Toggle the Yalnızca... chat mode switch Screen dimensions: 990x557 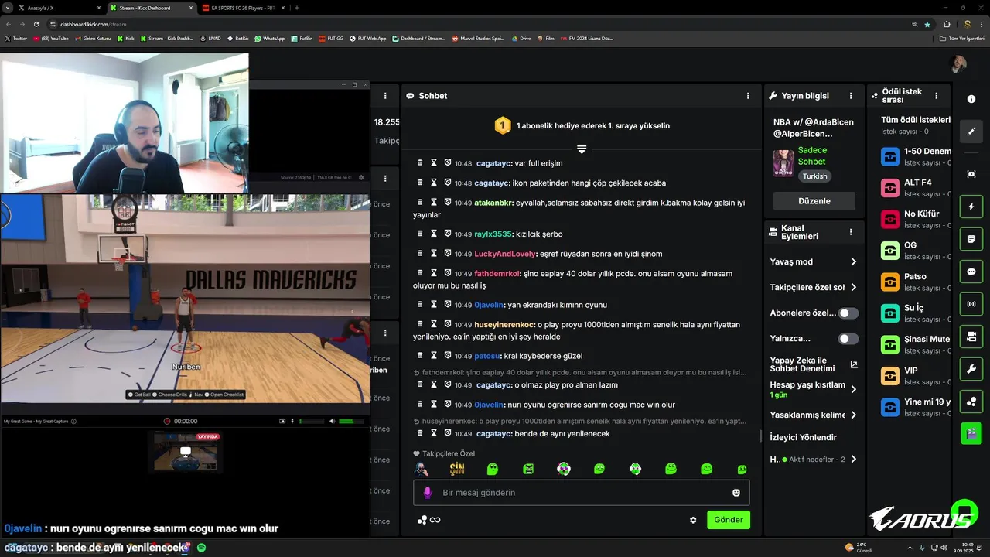point(848,339)
